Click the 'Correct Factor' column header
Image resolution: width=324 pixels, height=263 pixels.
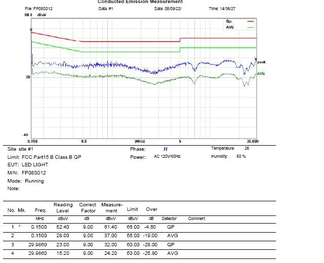pos(88,208)
